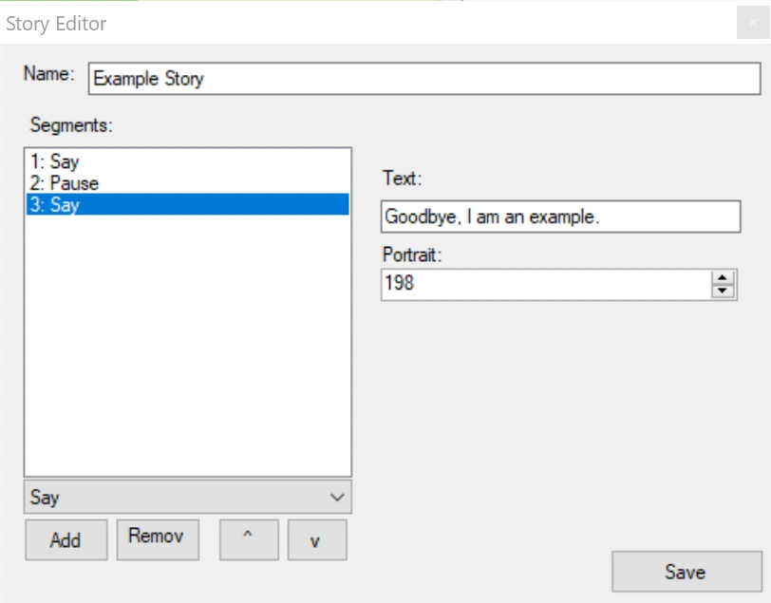The height and width of the screenshot is (603, 771).
Task: Expand the segment type dropdown arrow
Action: coord(336,497)
